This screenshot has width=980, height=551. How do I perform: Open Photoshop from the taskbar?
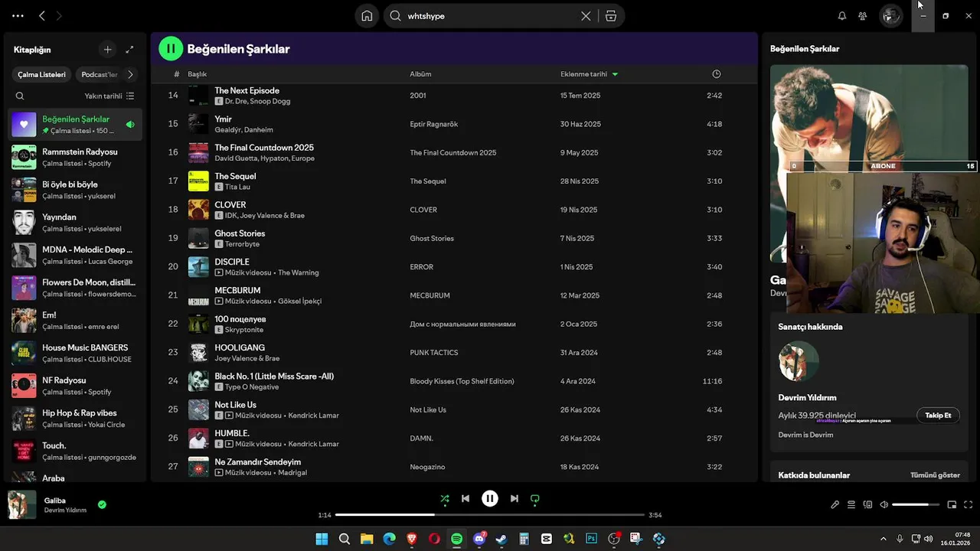[591, 539]
